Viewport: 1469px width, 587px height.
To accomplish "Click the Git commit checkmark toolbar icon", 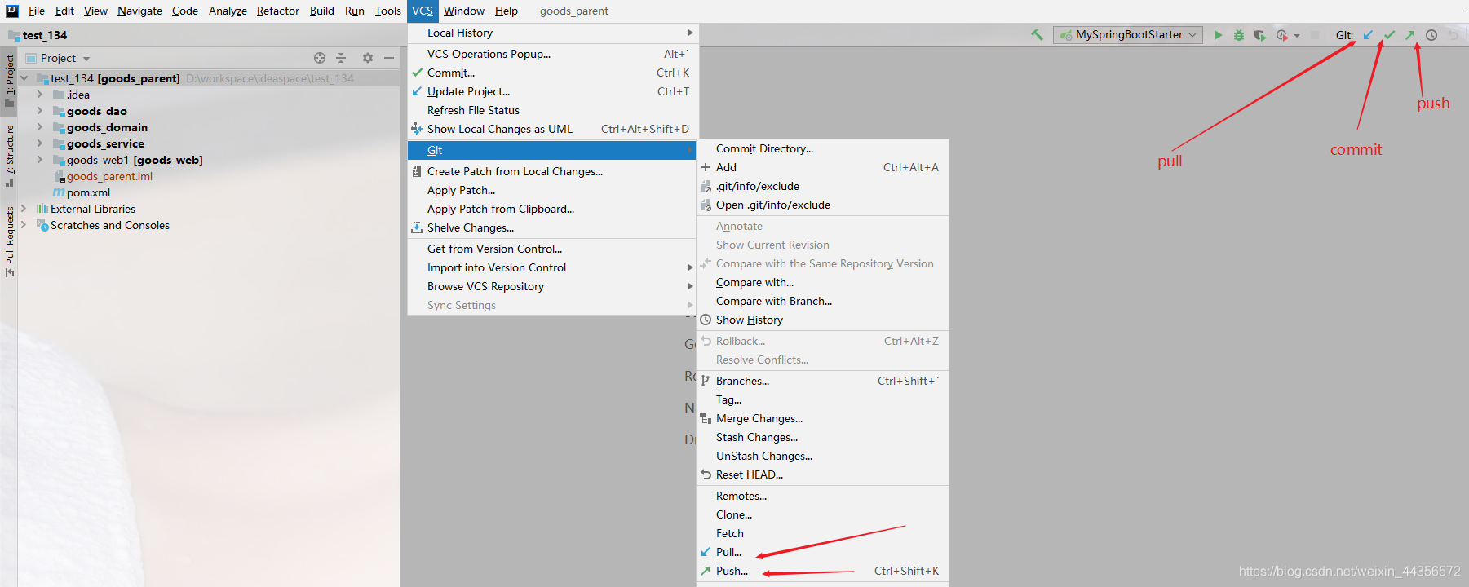I will click(1389, 35).
